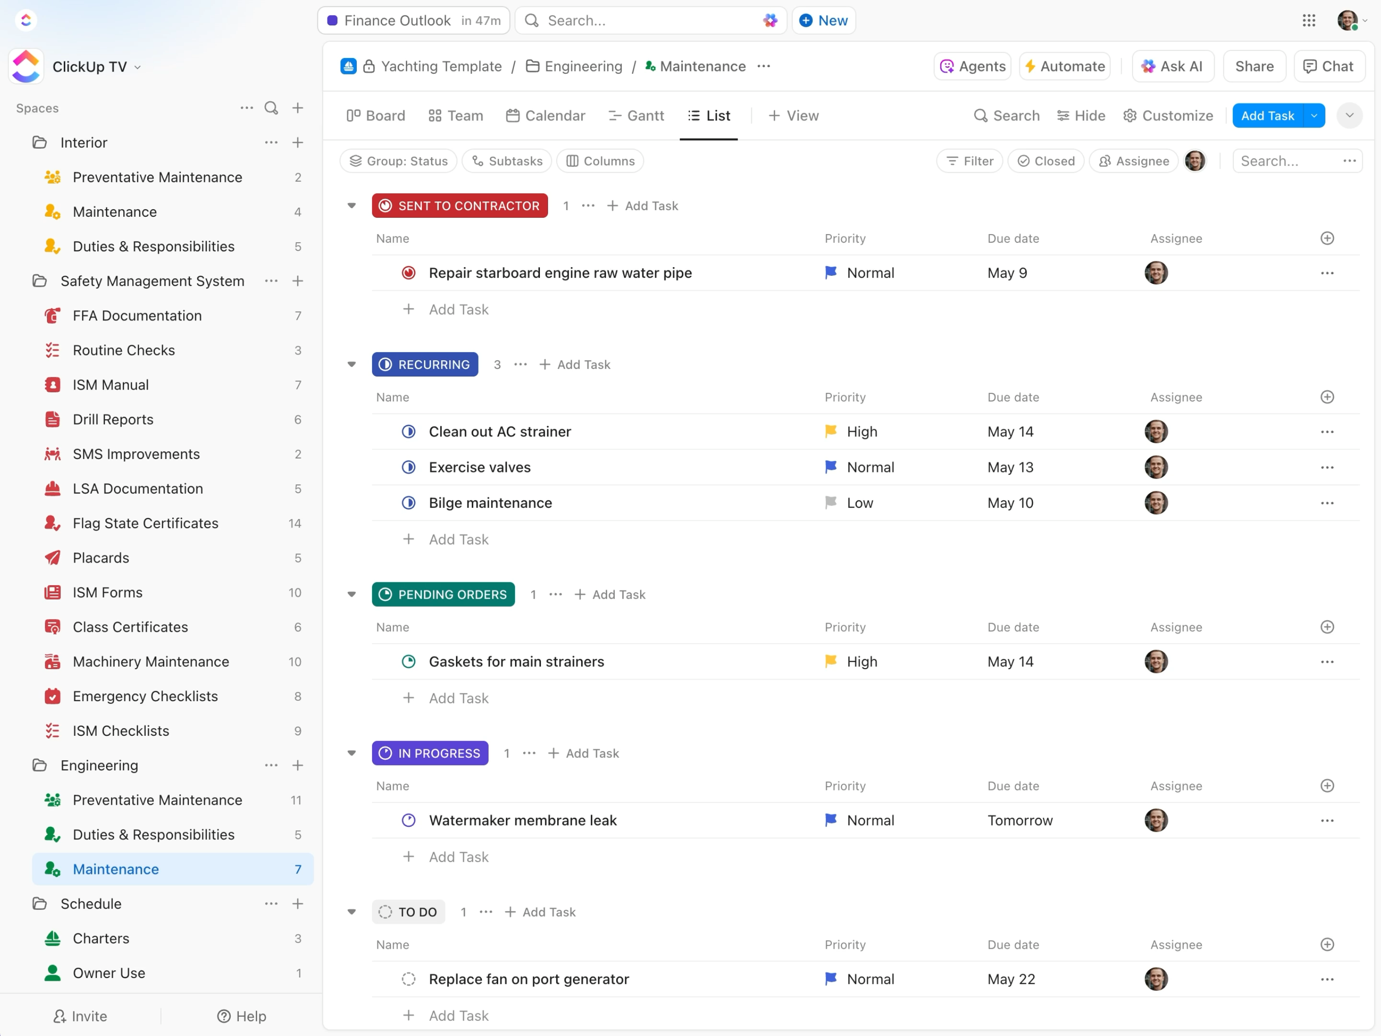The width and height of the screenshot is (1381, 1036).
Task: Add a column using SENT TO CONTRACTOR plus icon
Action: coord(1327,238)
